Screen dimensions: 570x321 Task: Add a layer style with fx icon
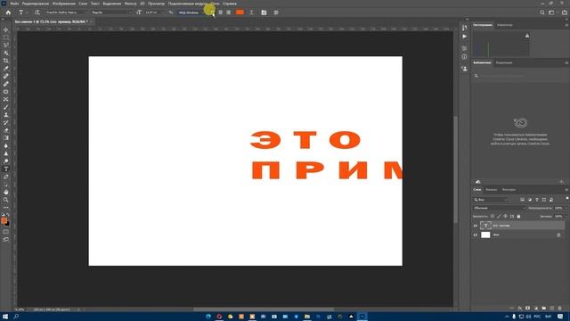tap(520, 309)
